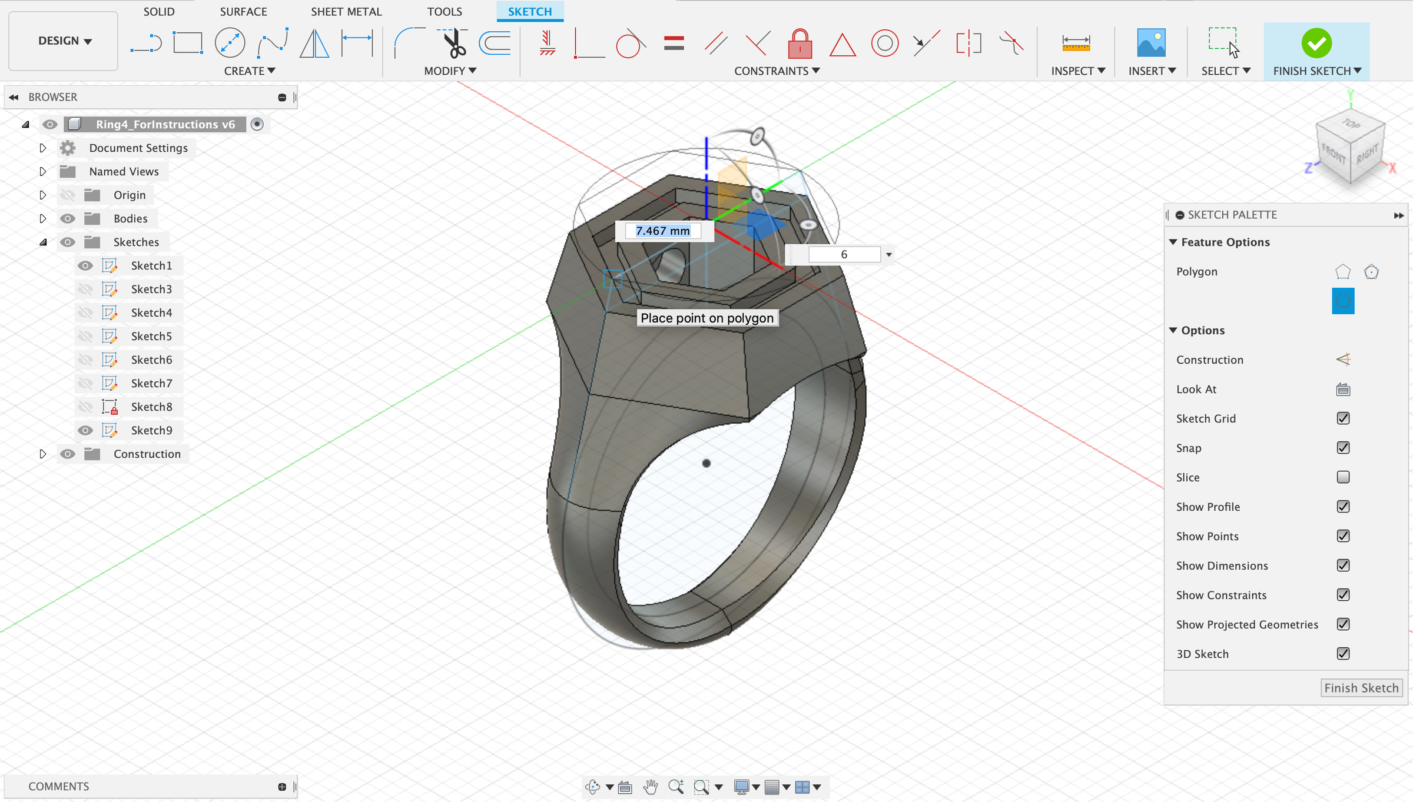Select the Equal constraint icon
Screen dimensions: 1413x802
(673, 43)
